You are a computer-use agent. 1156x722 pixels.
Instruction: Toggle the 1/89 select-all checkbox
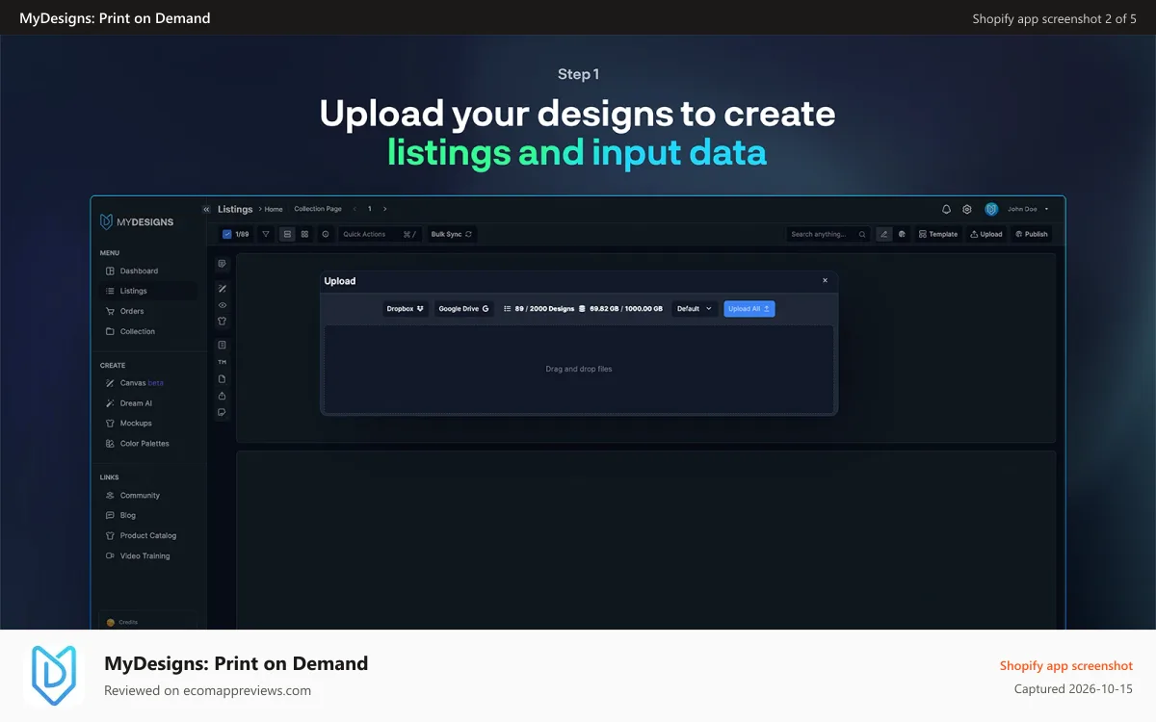(226, 234)
